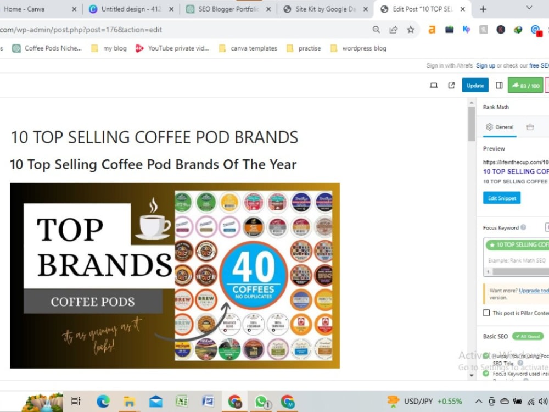Viewport: 549px width, 412px height.
Task: Click the Kp extension icon
Action: click(466, 30)
